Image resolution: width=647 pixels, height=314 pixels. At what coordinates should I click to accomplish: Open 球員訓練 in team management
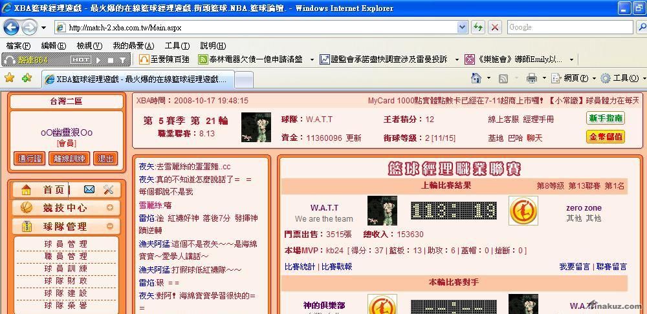66,269
